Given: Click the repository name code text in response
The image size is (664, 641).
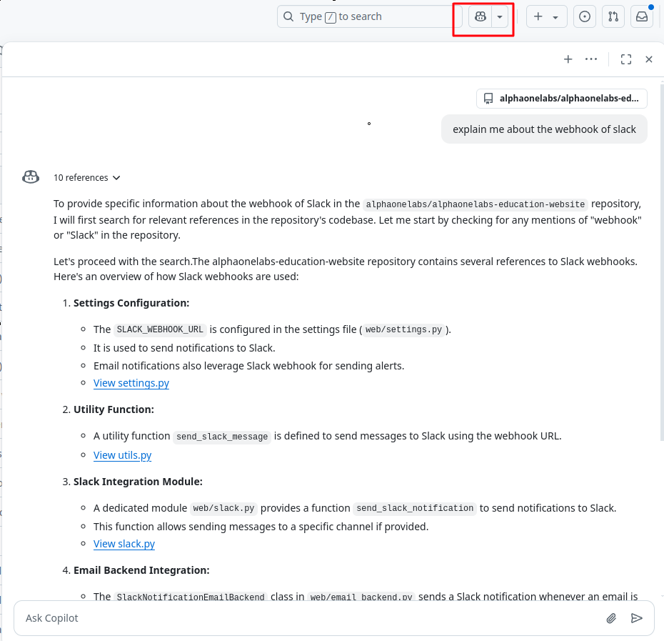Looking at the screenshot, I should point(475,204).
